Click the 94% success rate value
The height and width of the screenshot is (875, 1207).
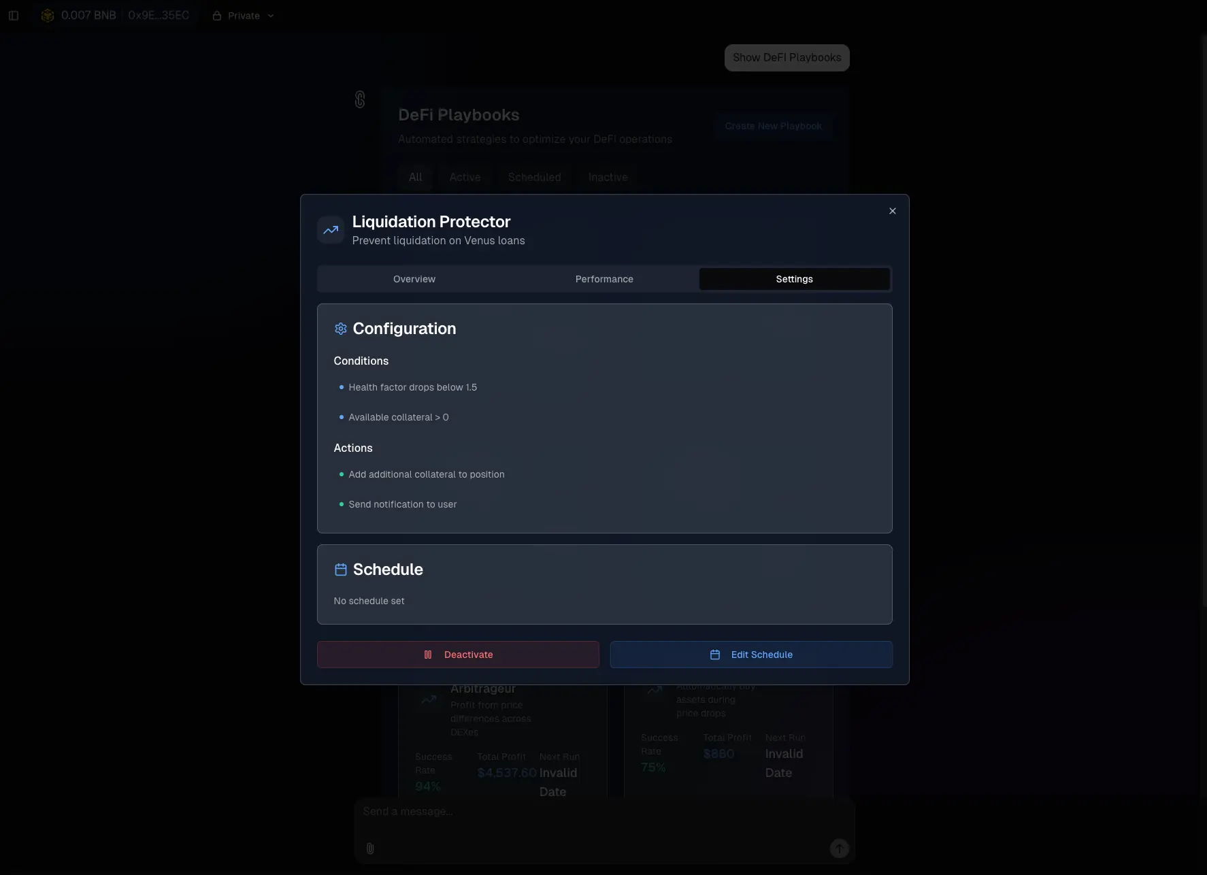(x=428, y=787)
